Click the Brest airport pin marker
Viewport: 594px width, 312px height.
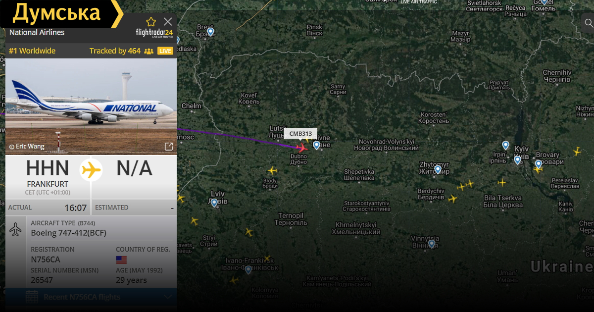coord(210,32)
